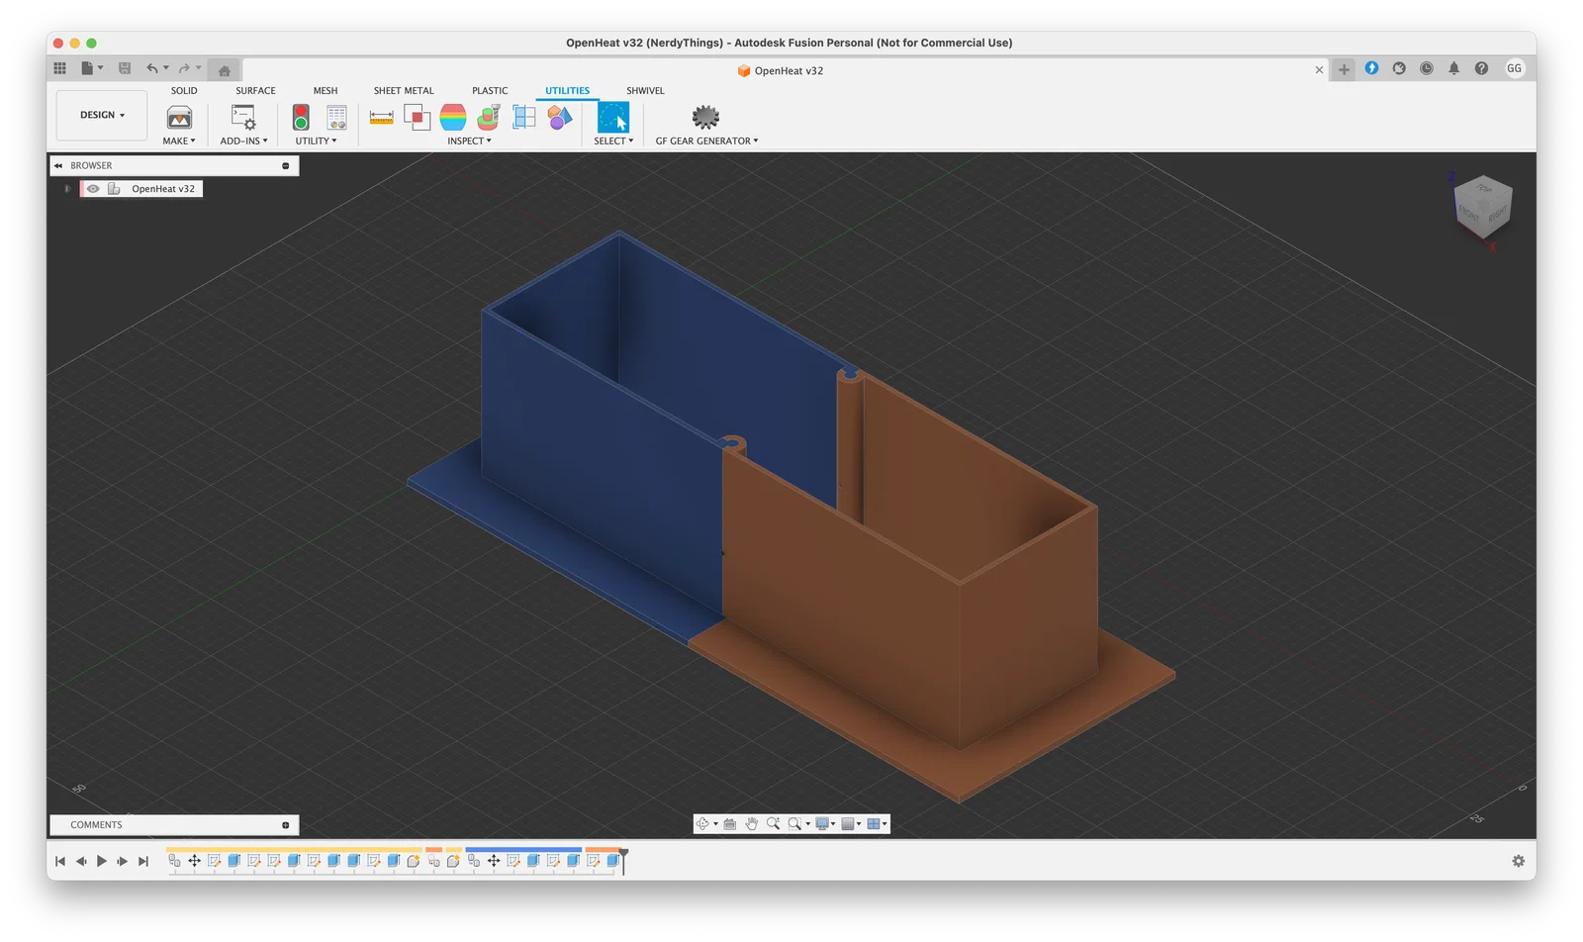Collapse the Browser panel with double arrows

[x=58, y=166]
